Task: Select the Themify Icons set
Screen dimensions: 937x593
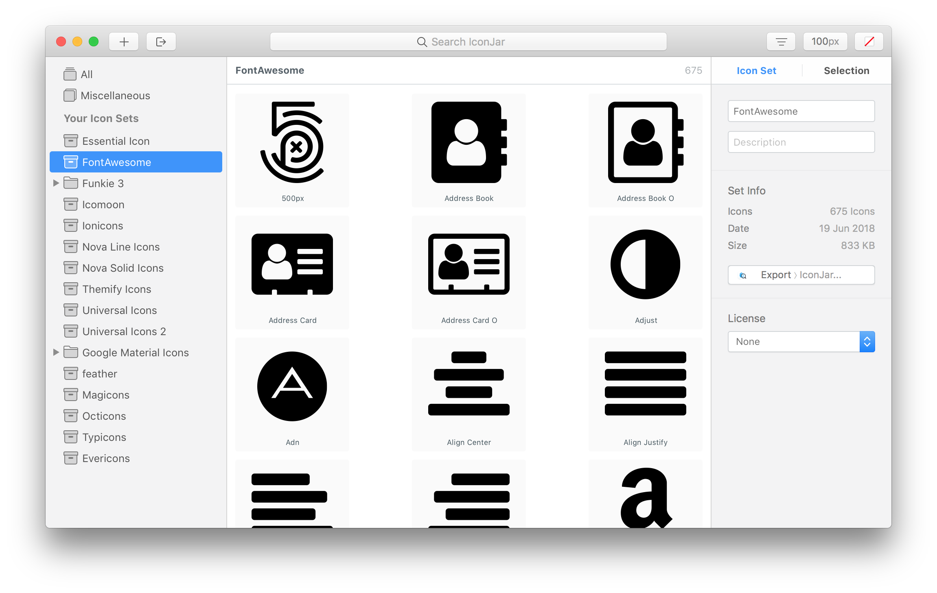Action: [136, 289]
